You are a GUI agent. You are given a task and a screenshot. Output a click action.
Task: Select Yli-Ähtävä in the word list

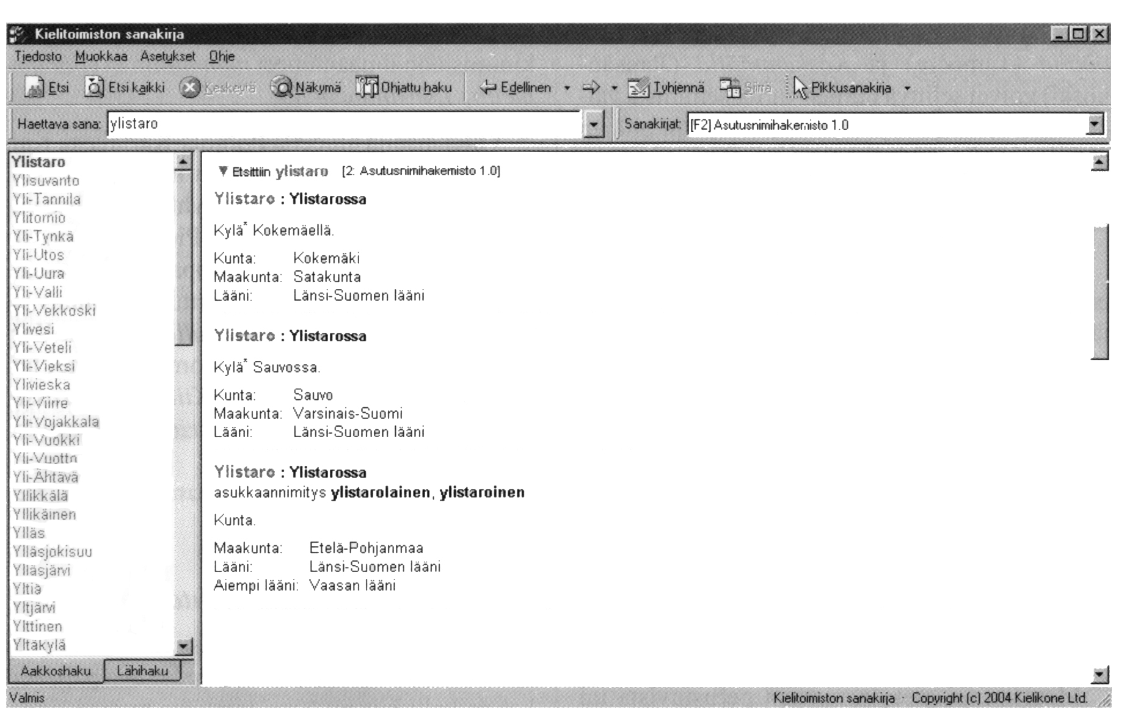[46, 477]
